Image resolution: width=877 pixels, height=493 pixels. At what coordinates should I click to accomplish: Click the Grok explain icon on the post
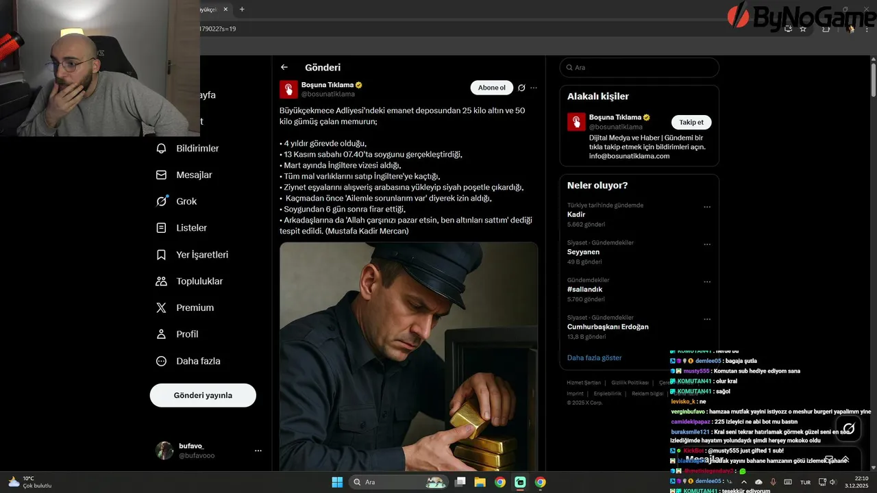click(x=521, y=88)
